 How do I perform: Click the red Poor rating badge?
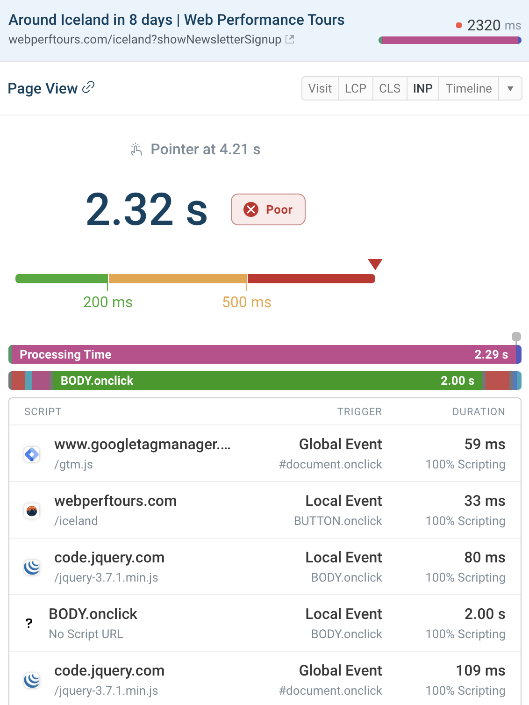click(x=268, y=209)
